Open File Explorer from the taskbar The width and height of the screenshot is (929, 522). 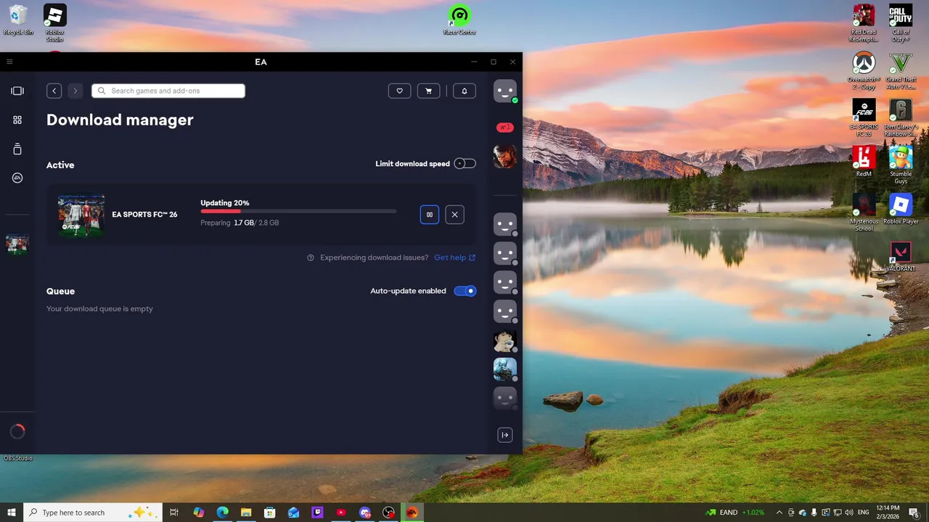246,513
